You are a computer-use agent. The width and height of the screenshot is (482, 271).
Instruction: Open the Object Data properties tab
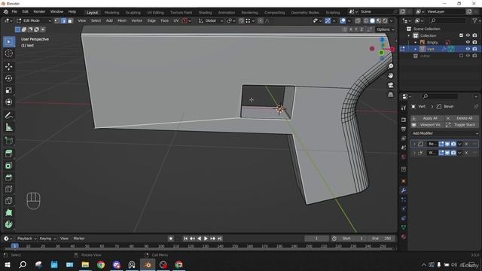pyautogui.click(x=404, y=227)
